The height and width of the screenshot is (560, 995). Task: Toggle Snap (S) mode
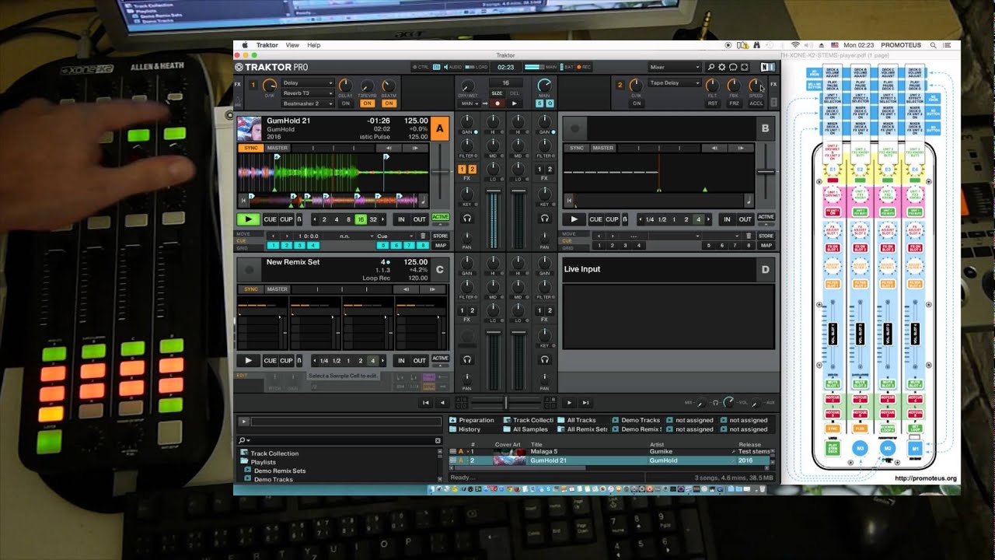pyautogui.click(x=539, y=103)
